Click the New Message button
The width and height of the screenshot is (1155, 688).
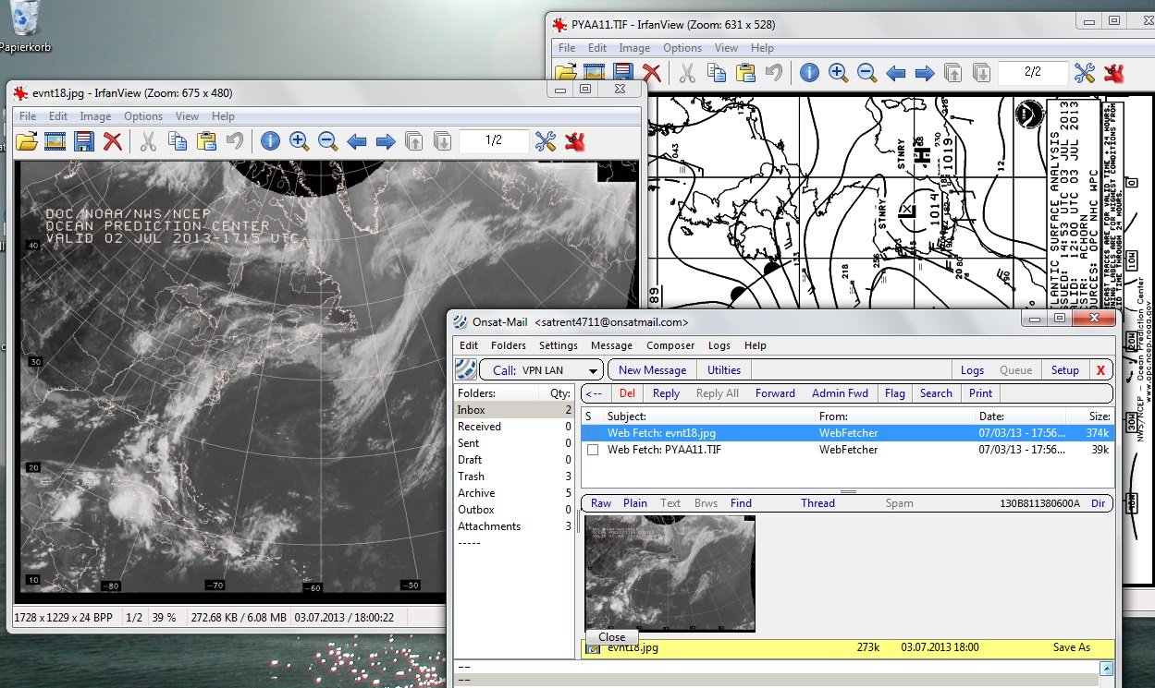pyautogui.click(x=652, y=370)
